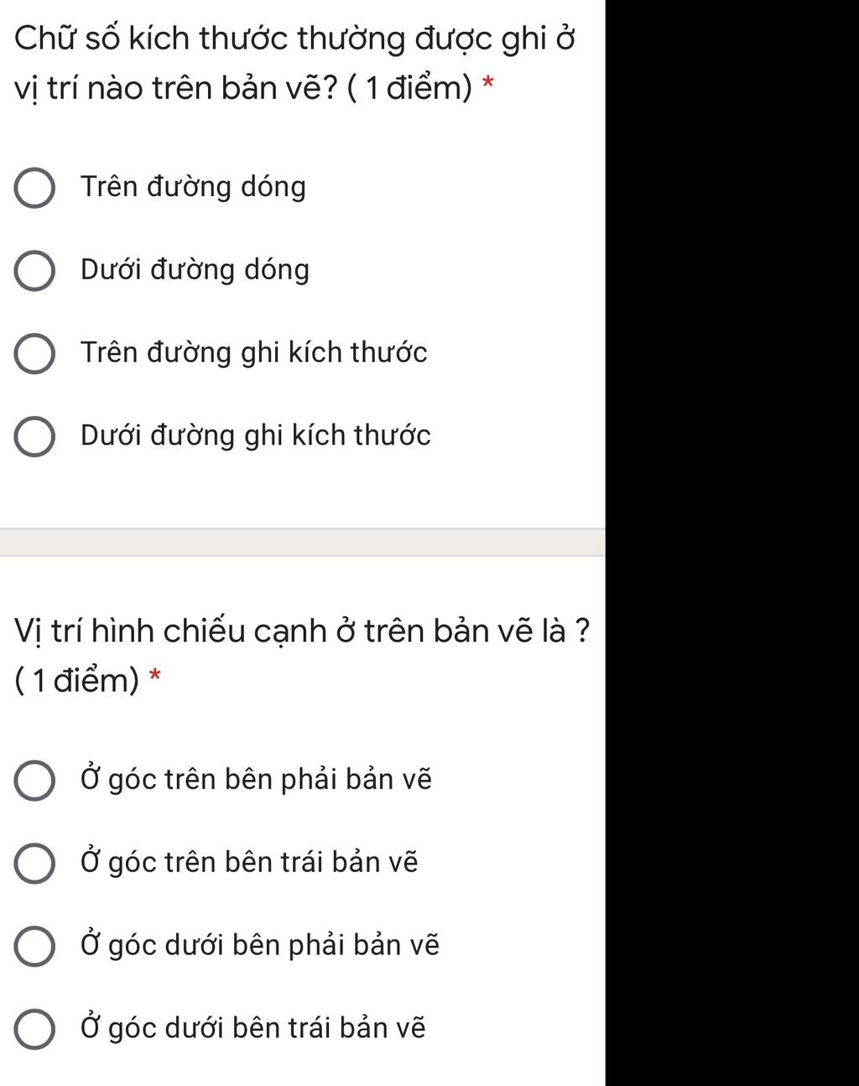859x1086 pixels.
Task: Click the 'Ở góc dưới bên phải bản vẽ' text
Action: [260, 946]
